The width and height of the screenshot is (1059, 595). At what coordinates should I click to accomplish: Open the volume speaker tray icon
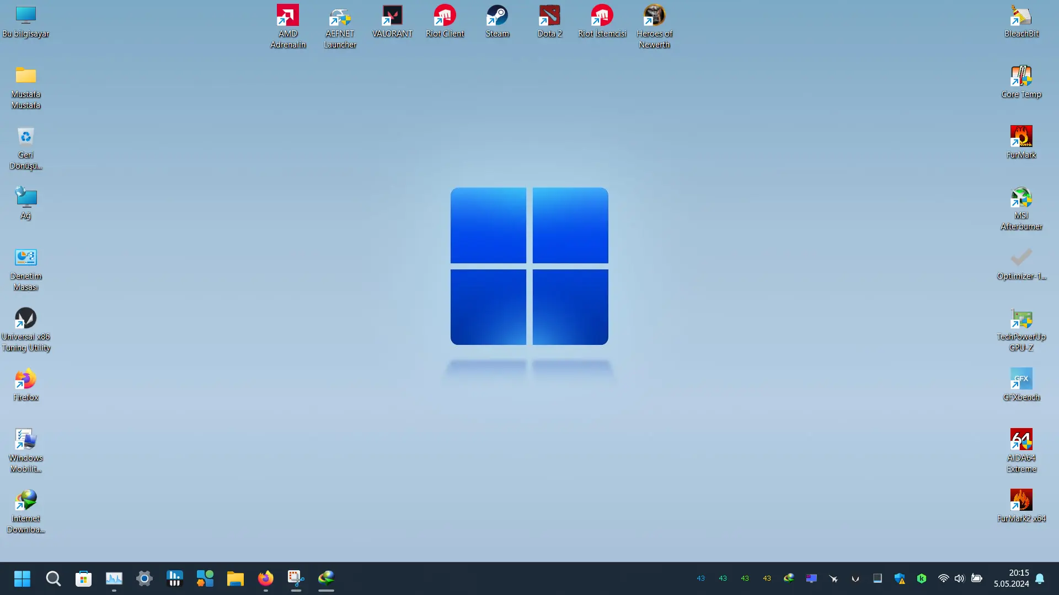click(x=960, y=578)
